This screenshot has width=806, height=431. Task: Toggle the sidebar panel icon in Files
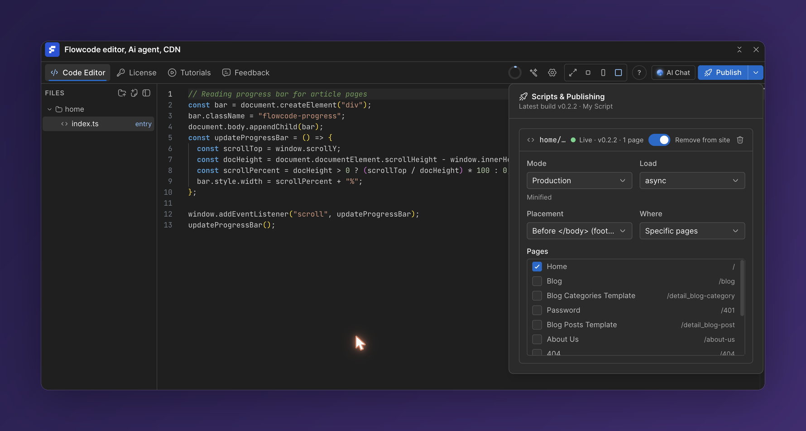pos(146,93)
